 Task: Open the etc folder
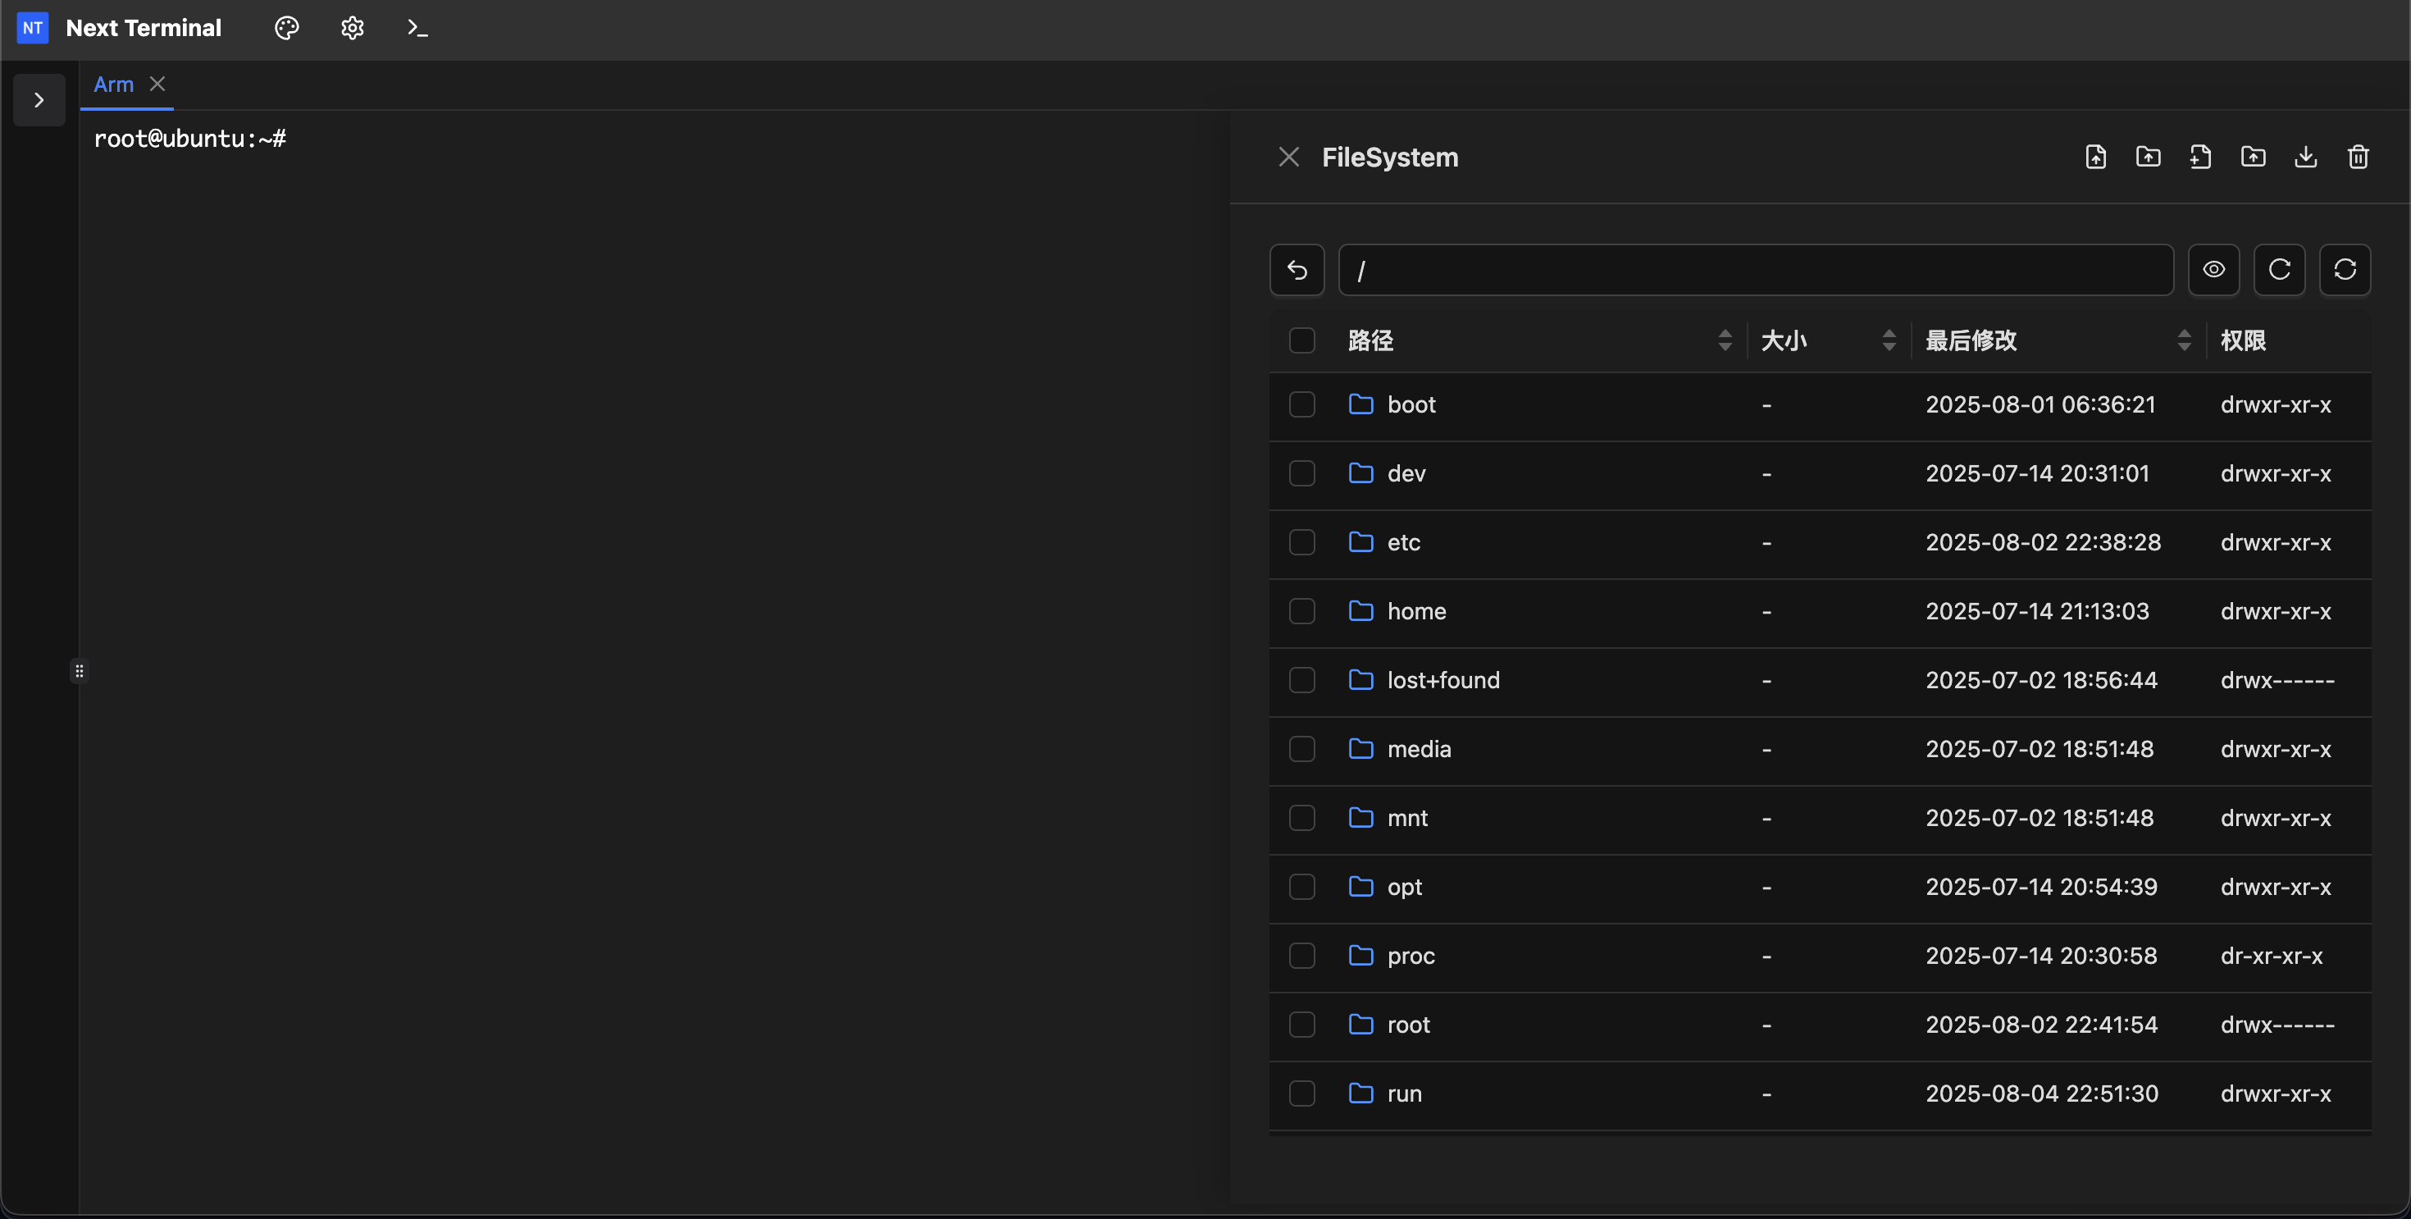(x=1403, y=542)
